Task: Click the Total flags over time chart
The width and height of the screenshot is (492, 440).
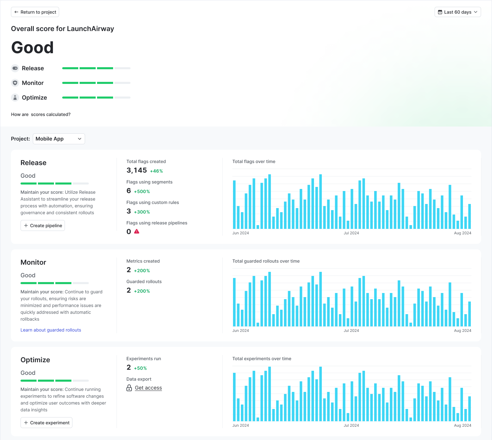Action: [x=352, y=201]
